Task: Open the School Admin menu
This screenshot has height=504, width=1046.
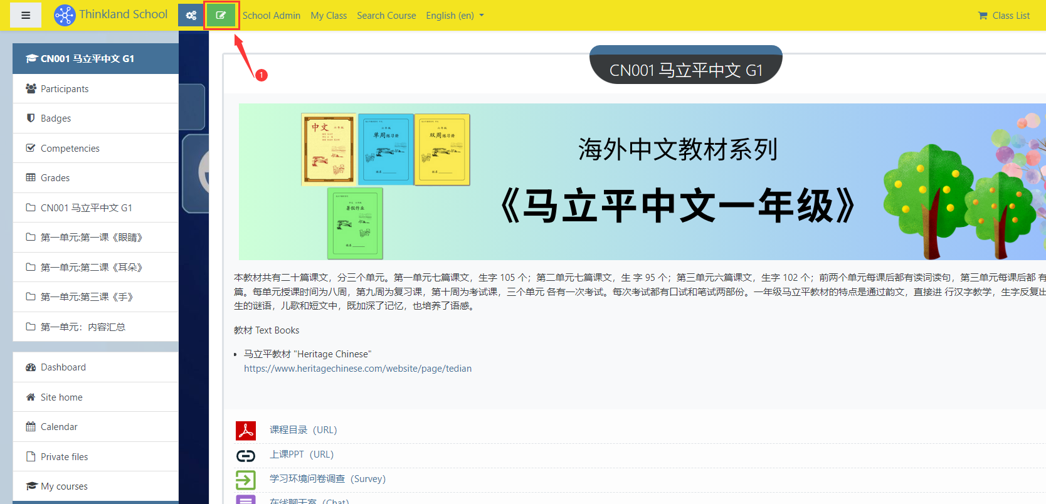Action: (x=271, y=16)
